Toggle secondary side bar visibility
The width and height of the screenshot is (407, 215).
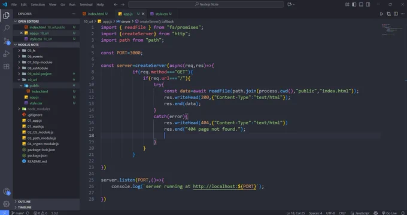pos(368,4)
